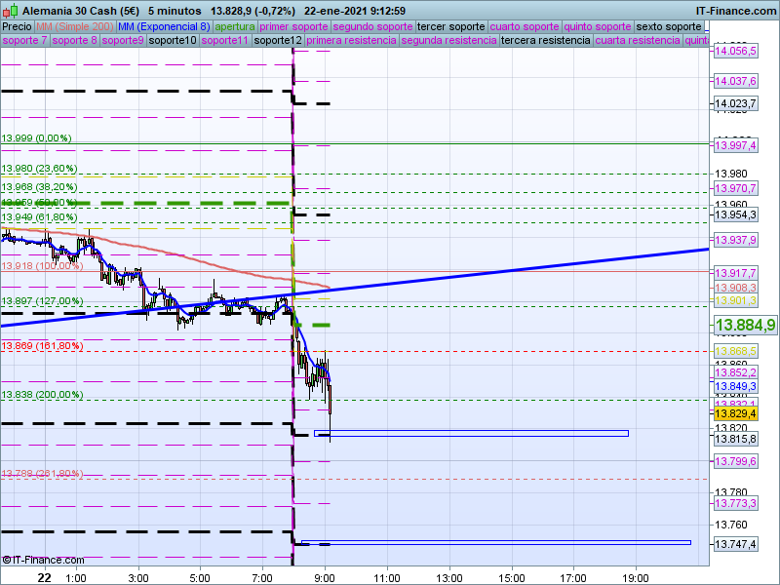
Task: Click the 13.838 (200,00%) Fibonacci label
Action: click(42, 395)
